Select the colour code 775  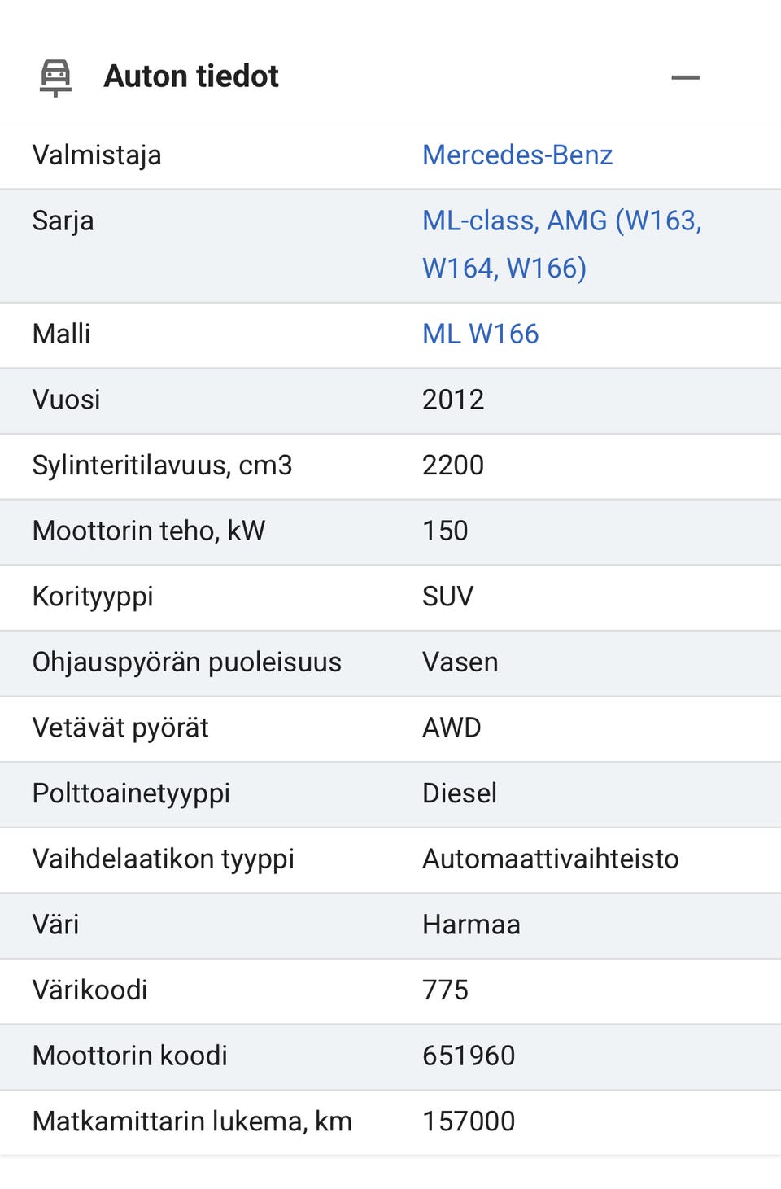click(445, 990)
